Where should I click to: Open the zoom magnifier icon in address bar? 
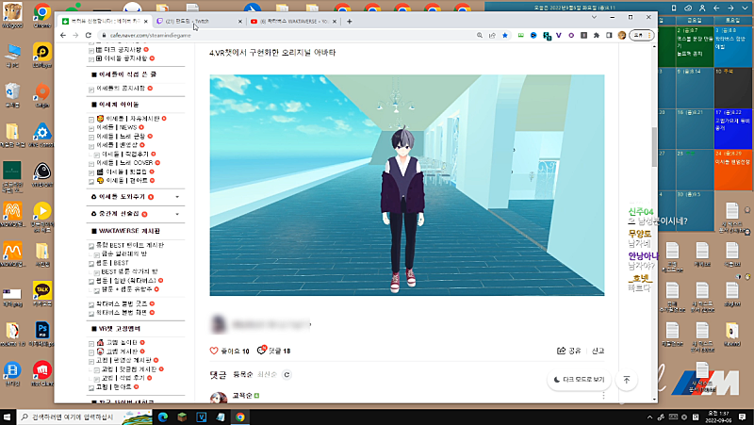coord(480,35)
